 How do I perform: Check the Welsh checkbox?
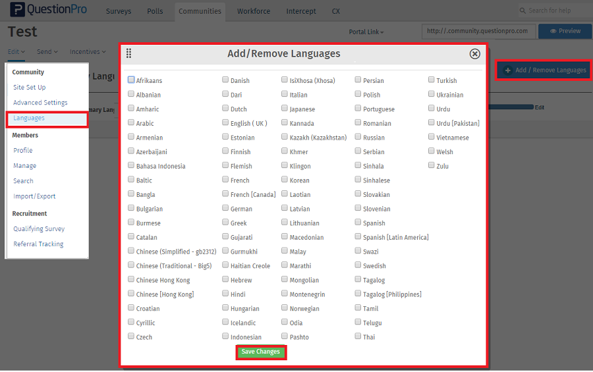pos(431,151)
